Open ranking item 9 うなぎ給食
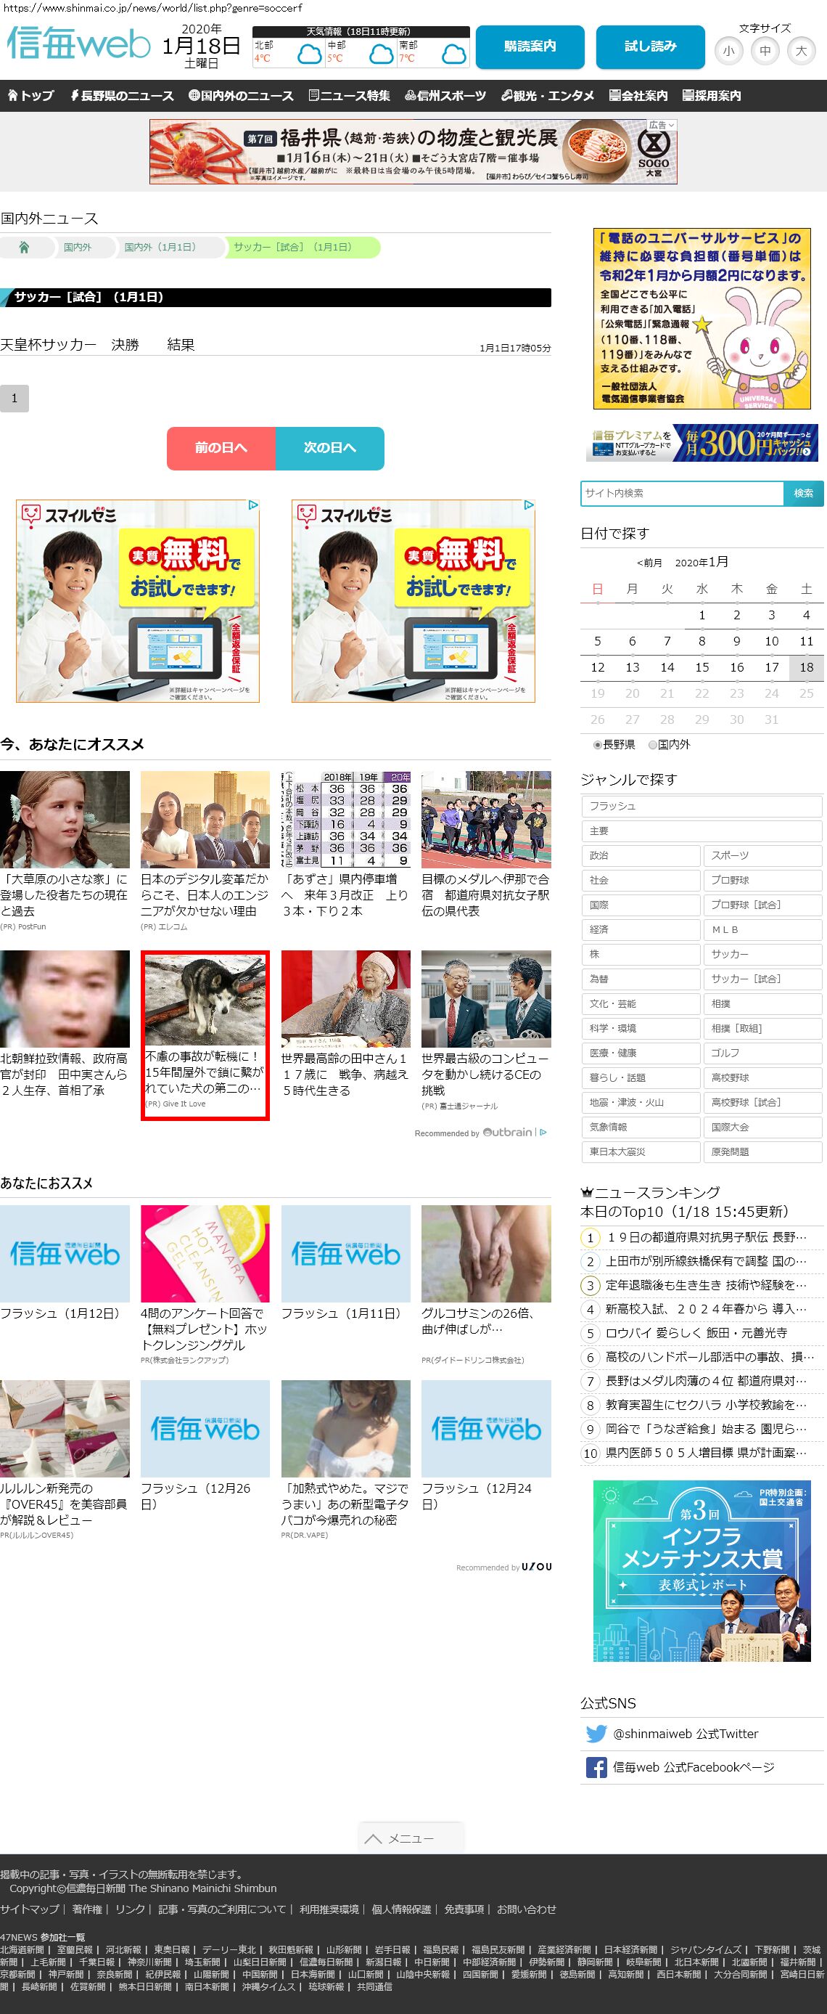Viewport: 827px width, 2014px height. 706,1428
